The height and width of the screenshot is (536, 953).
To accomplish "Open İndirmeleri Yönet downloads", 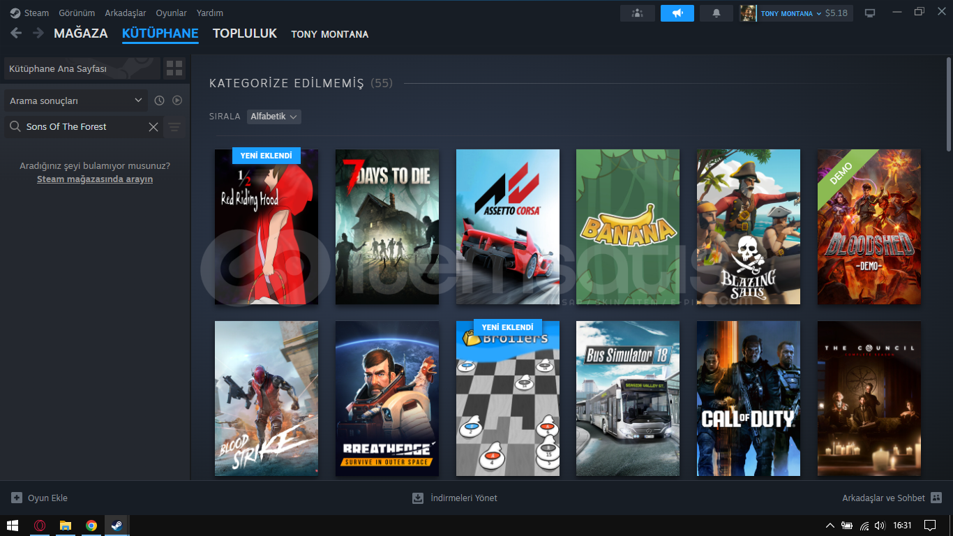I will pos(455,498).
